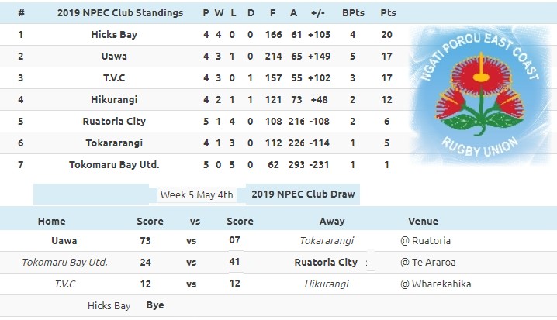The image size is (557, 320).
Task: Open the @ Wharekahika venue
Action: point(435,284)
